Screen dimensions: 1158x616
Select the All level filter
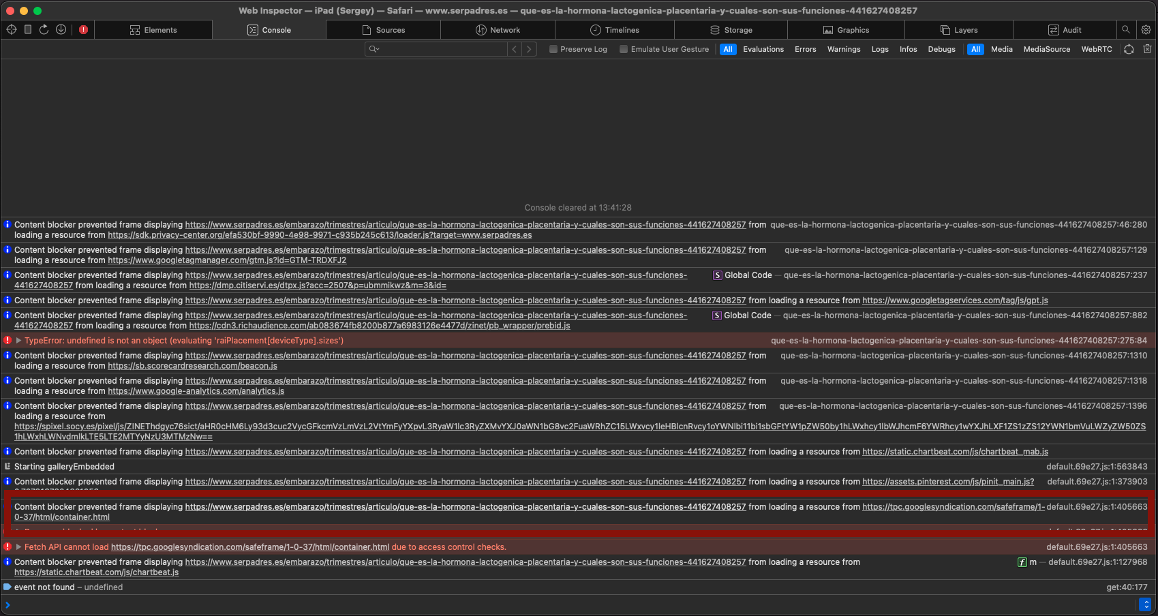tap(728, 49)
